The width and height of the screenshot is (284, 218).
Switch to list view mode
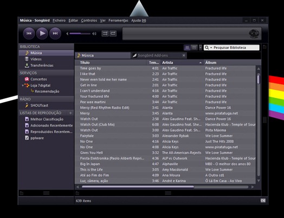(x=187, y=48)
